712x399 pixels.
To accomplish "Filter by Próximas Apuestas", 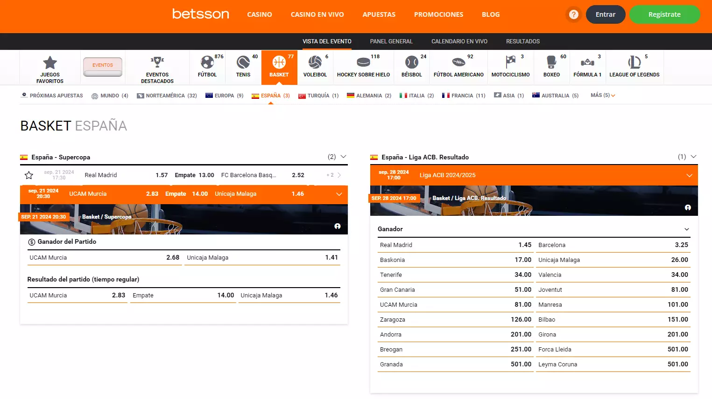I will click(x=52, y=96).
